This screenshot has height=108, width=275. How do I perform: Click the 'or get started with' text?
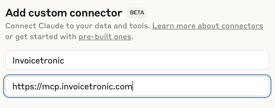click(x=41, y=37)
